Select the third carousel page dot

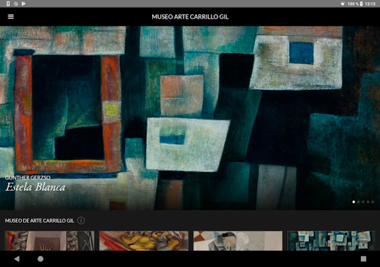click(x=363, y=202)
